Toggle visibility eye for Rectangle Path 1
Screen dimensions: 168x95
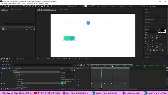pyautogui.click(x=1, y=74)
